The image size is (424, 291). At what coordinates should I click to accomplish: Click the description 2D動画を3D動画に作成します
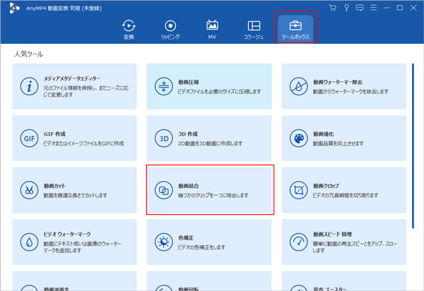210,143
